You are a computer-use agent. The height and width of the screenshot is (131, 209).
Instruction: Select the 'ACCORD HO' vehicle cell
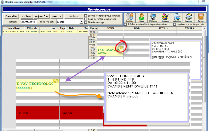click(x=32, y=32)
